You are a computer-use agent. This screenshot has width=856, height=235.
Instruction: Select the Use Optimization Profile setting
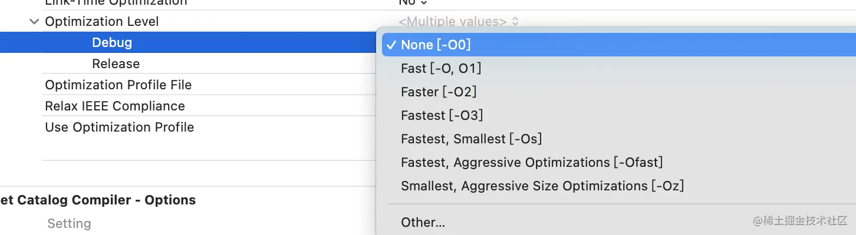(119, 127)
